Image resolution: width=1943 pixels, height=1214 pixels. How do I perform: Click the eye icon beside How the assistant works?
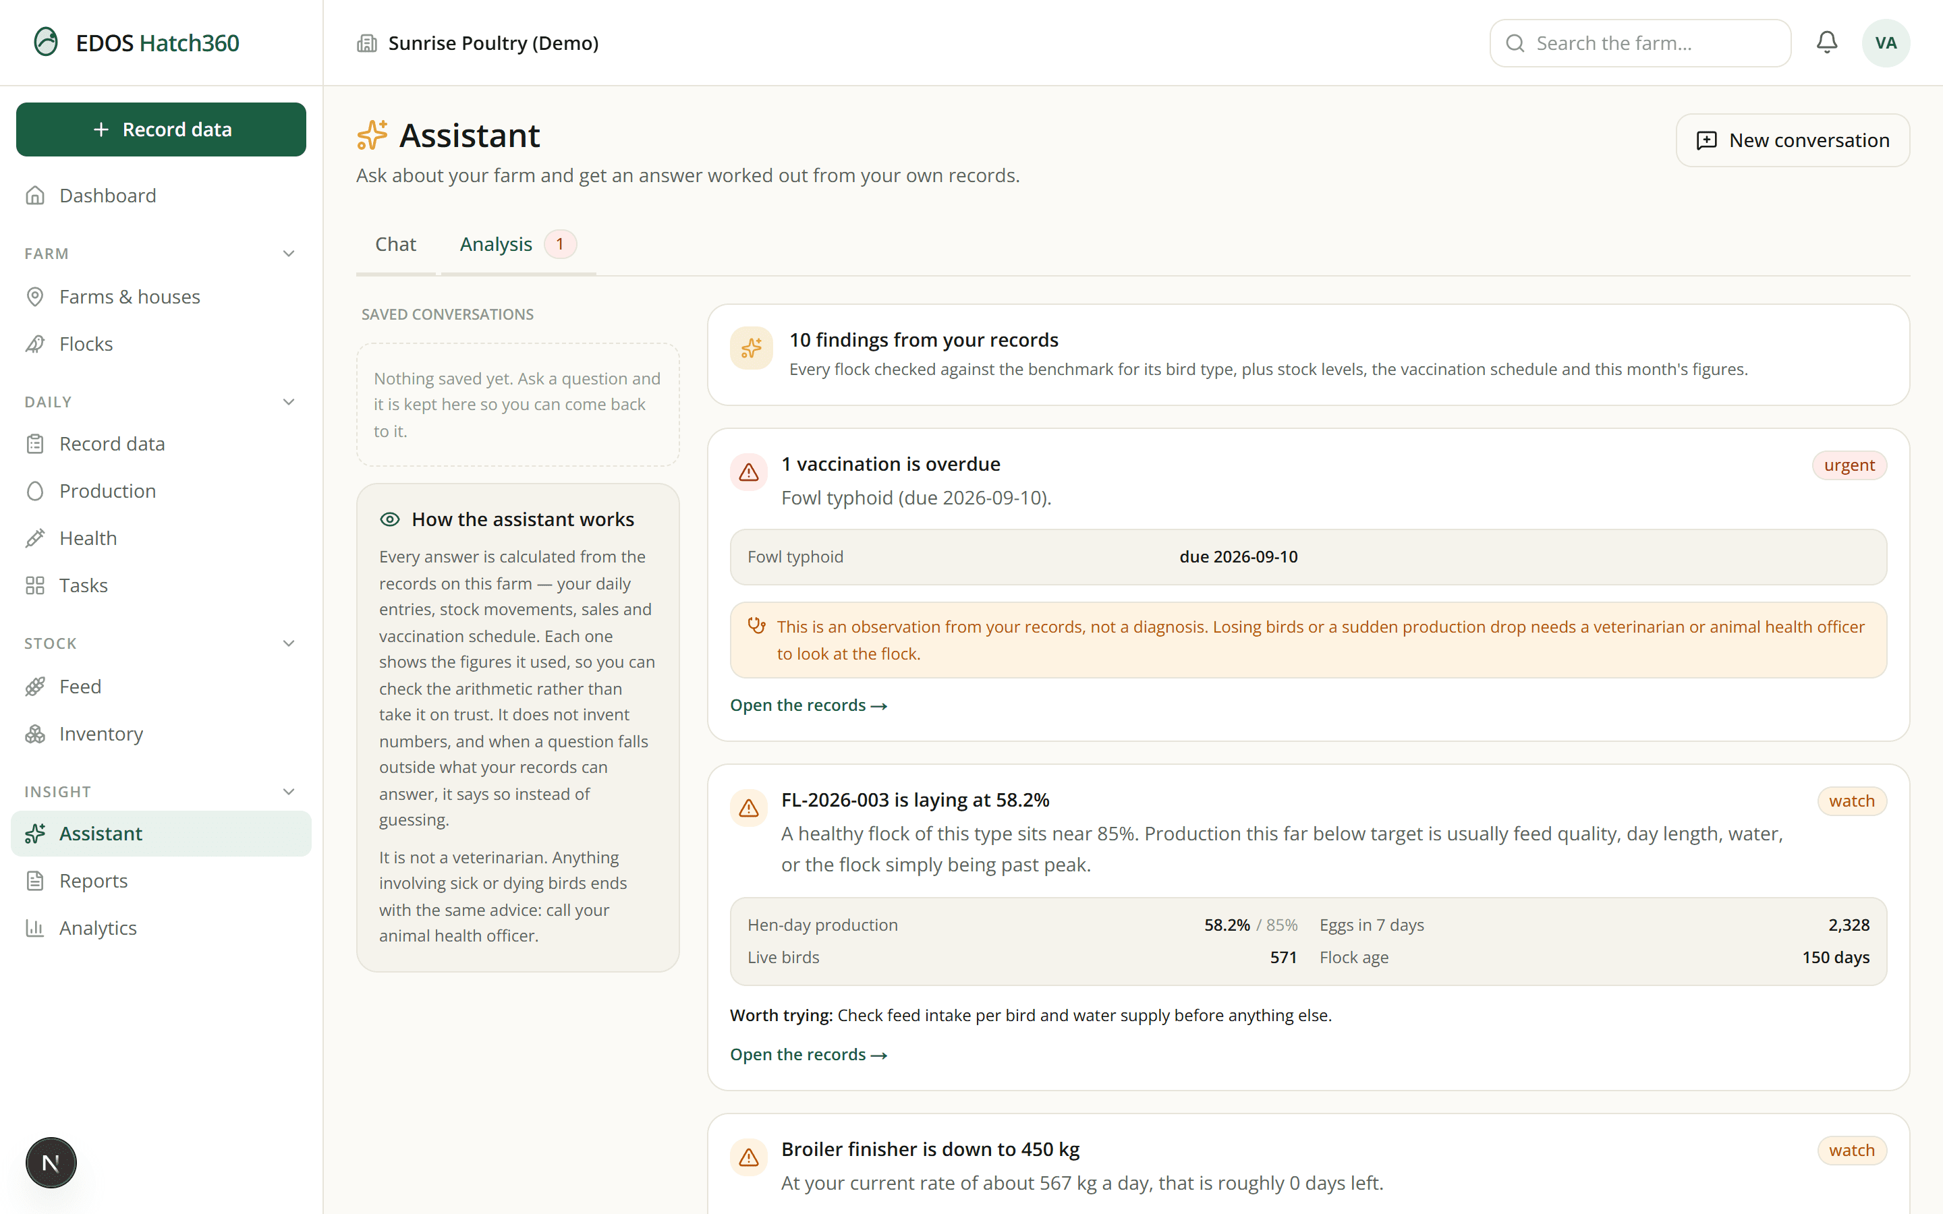point(389,519)
